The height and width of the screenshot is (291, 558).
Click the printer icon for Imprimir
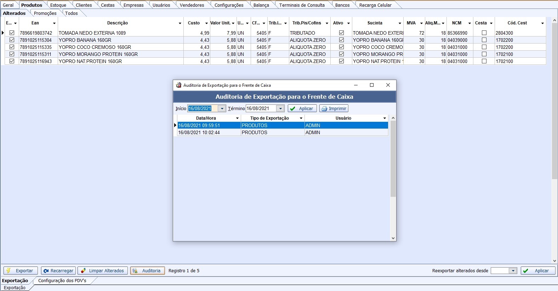[x=324, y=109]
